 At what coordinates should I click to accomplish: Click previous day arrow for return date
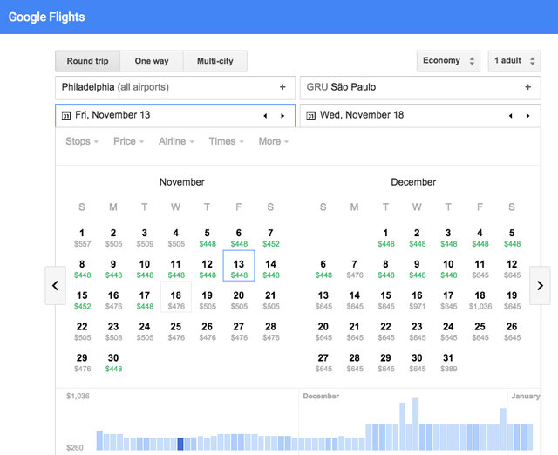[x=510, y=116]
